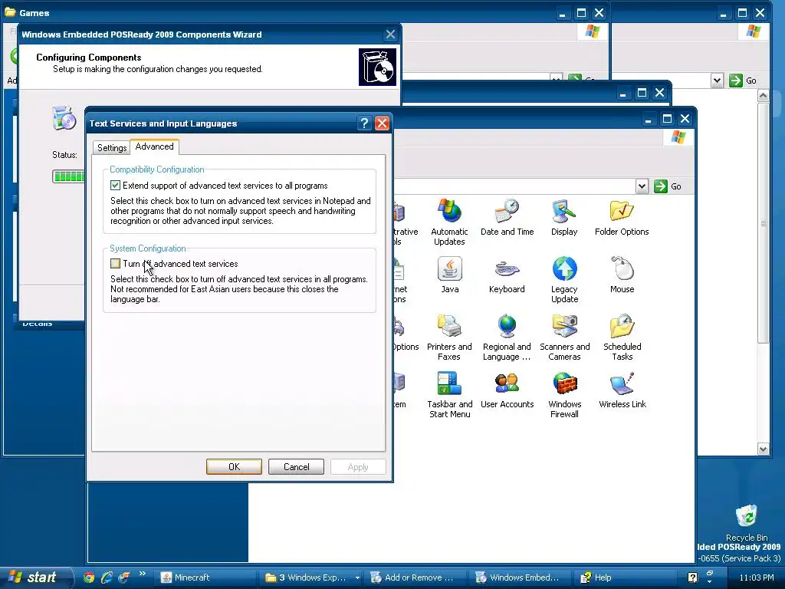The width and height of the screenshot is (785, 589).
Task: Click the Go button in the rightmost Explorer window
Action: (x=744, y=81)
